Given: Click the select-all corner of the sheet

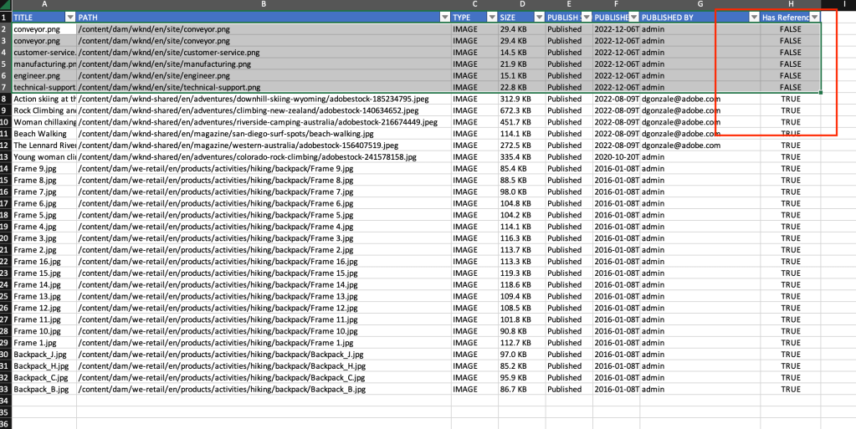Looking at the screenshot, I should coord(5,5).
